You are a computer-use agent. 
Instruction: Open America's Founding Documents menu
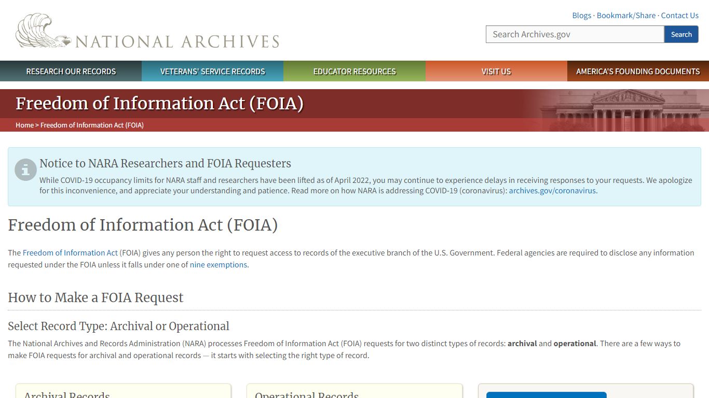[x=638, y=72]
